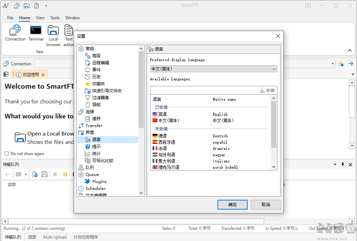The width and height of the screenshot is (357, 241).
Task: Open the File menu
Action: [x=10, y=18]
